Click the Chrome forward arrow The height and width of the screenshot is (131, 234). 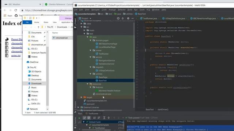coord(10,10)
